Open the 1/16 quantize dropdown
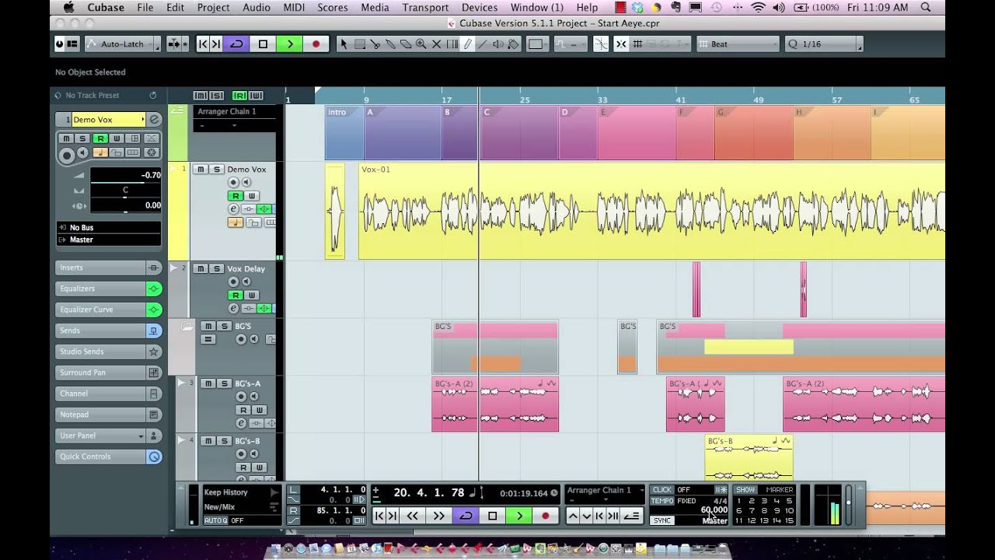Image resolution: width=995 pixels, height=560 pixels. pyautogui.click(x=824, y=44)
